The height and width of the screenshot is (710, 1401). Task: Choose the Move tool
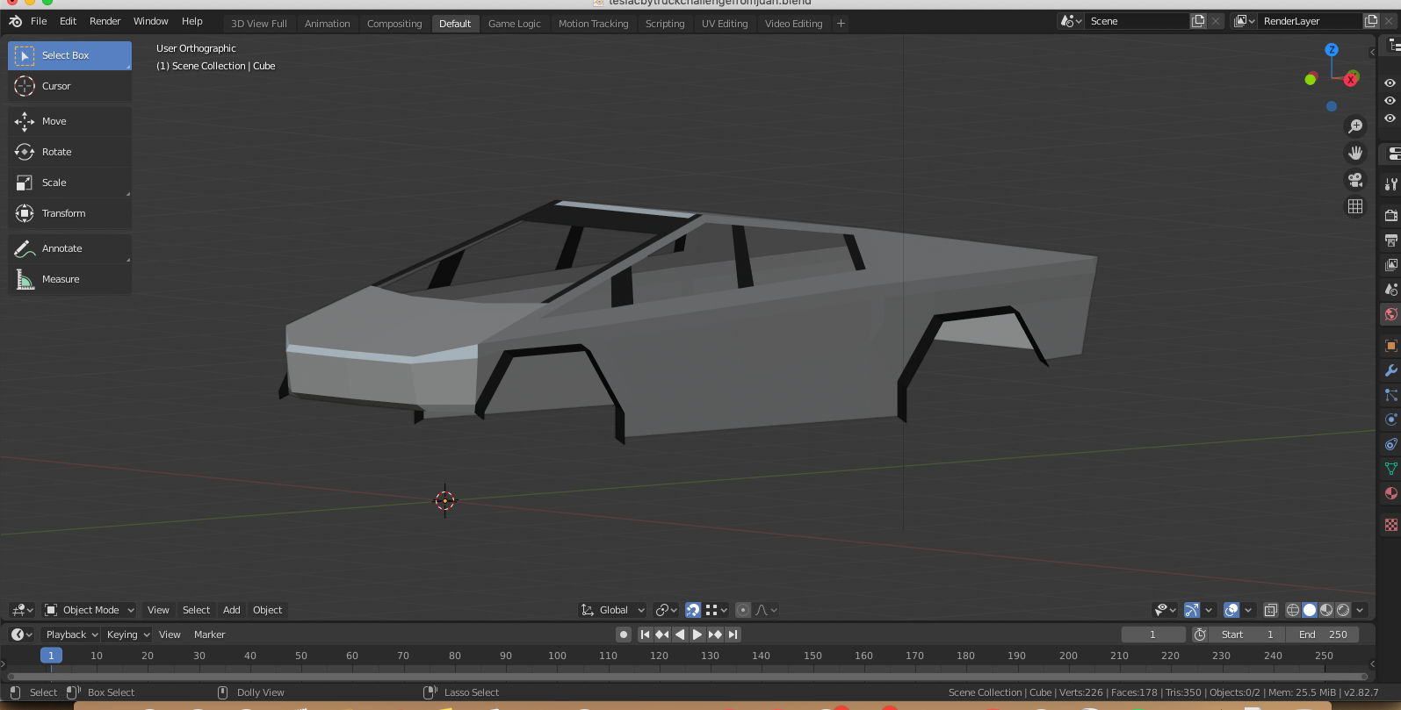[x=69, y=121]
